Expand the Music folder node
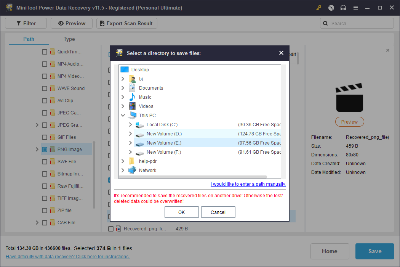This screenshot has width=400, height=267. click(123, 97)
